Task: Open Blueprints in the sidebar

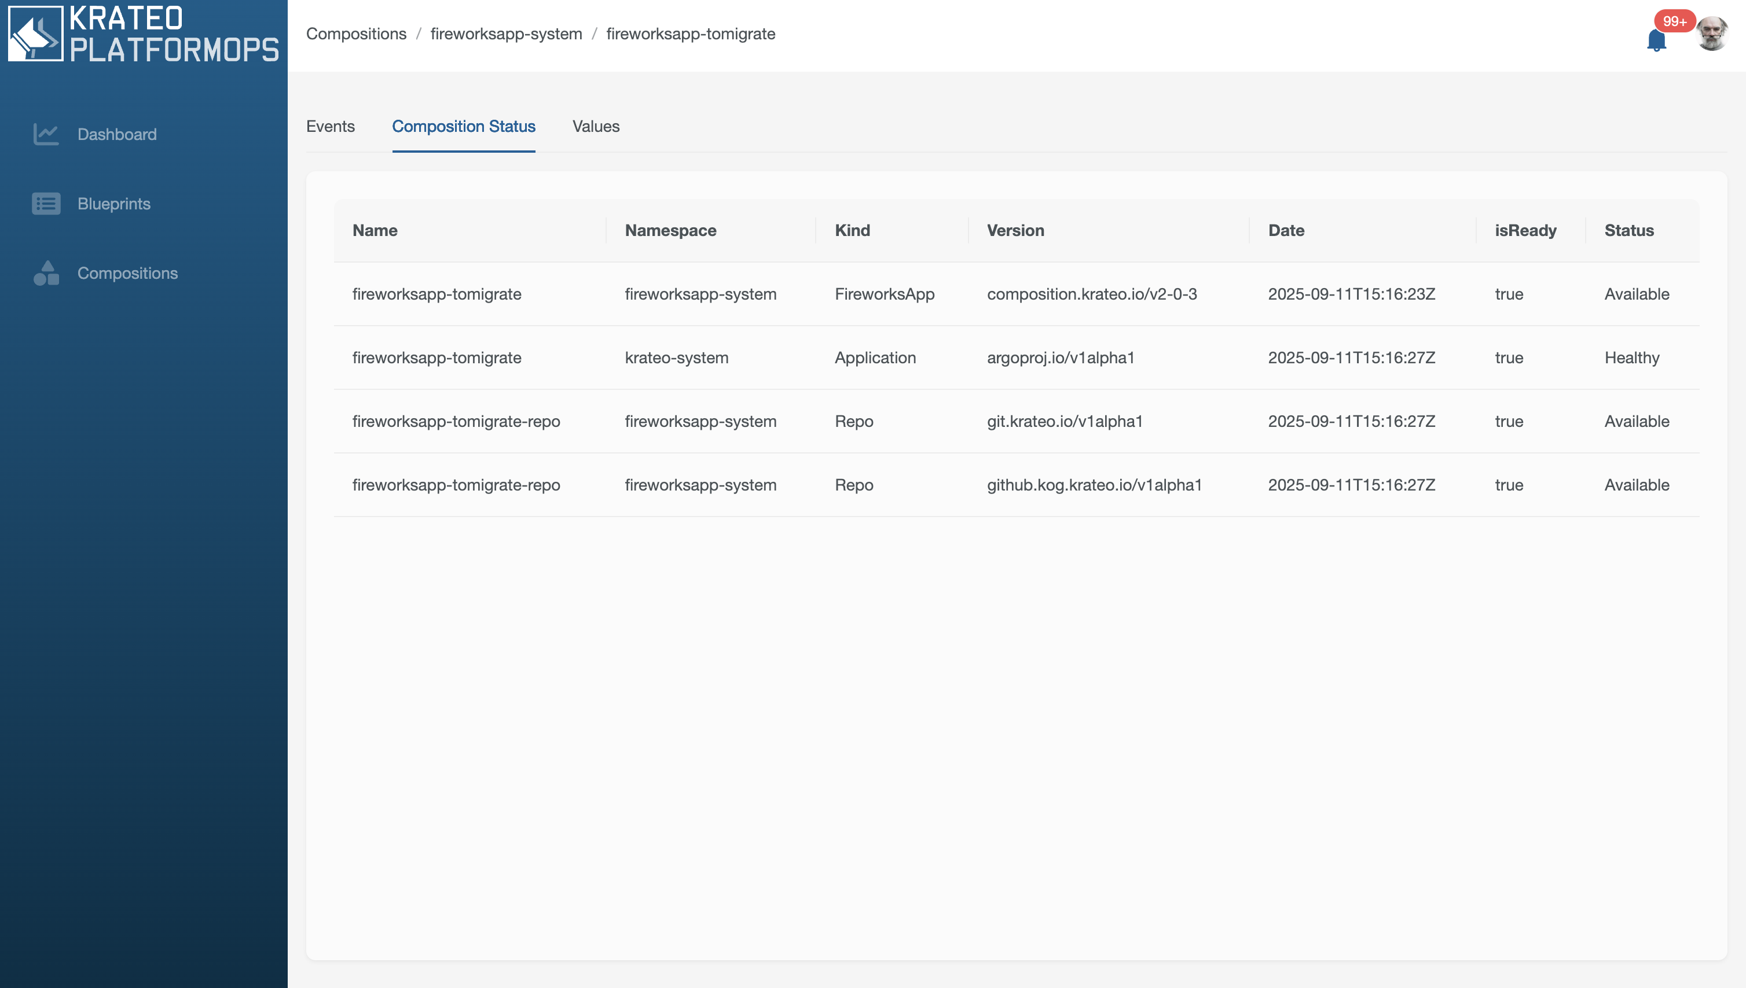Action: tap(113, 204)
